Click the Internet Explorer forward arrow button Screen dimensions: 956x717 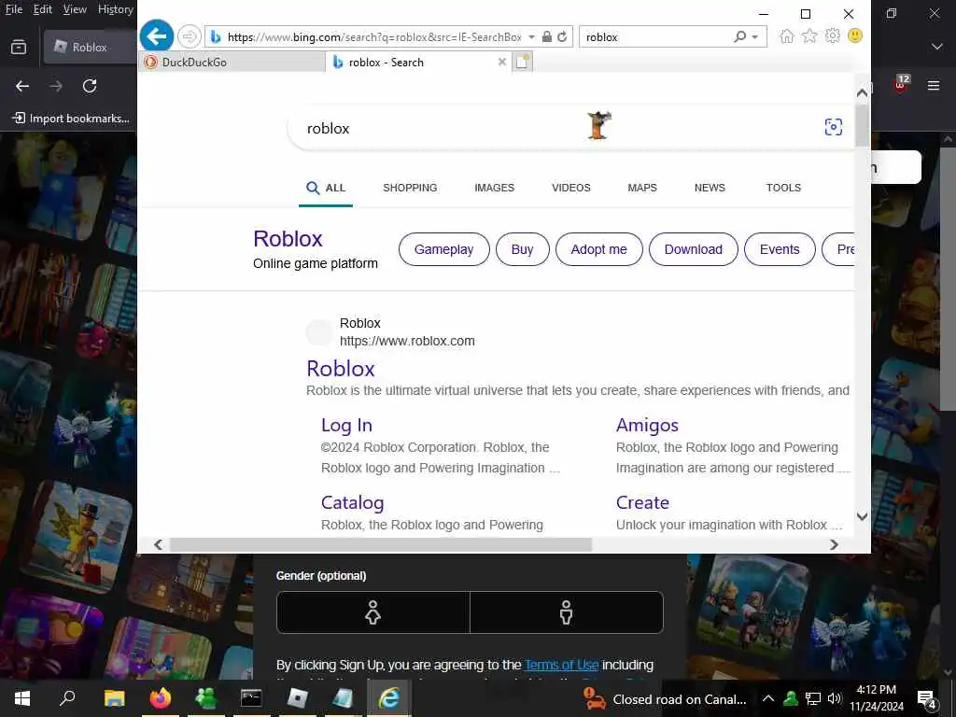pyautogui.click(x=189, y=36)
